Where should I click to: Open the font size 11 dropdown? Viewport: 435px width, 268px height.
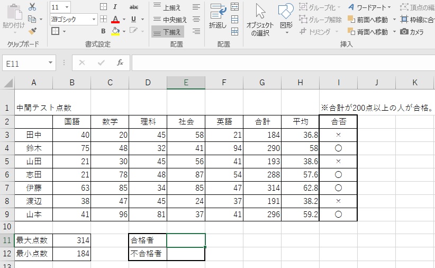[x=67, y=7]
